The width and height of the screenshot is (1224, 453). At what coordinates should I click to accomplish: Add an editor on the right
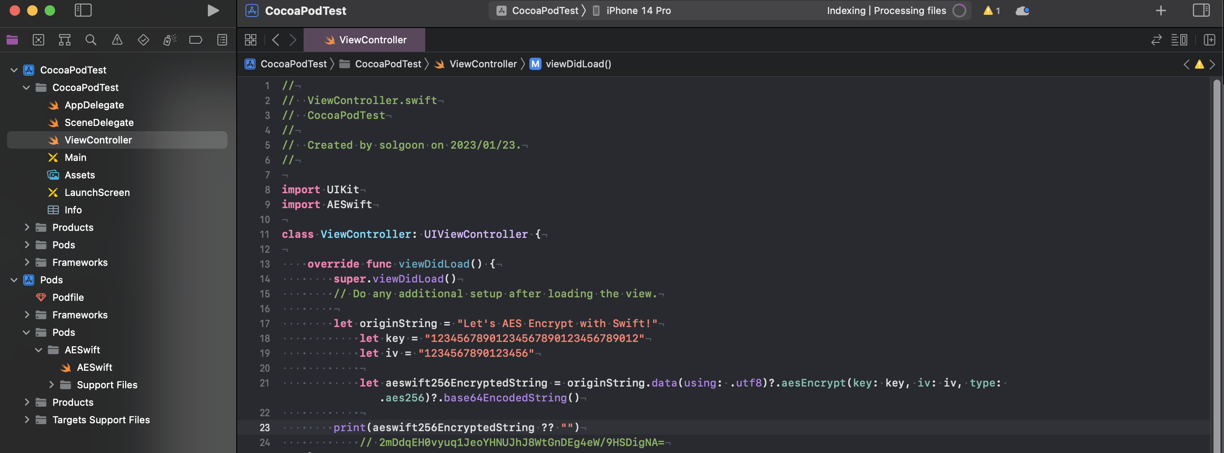coord(1209,40)
